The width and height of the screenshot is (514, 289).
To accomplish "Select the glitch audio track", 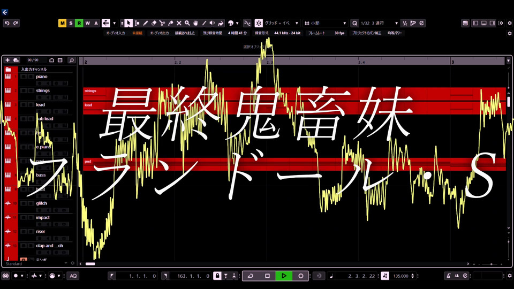I will point(41,203).
